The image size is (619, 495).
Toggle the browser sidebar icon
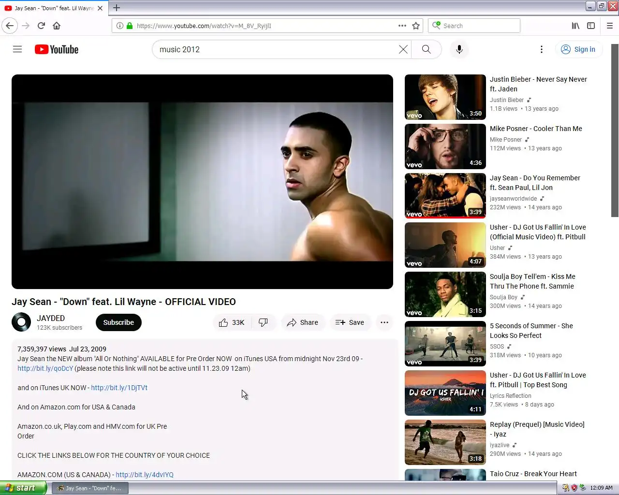click(591, 26)
